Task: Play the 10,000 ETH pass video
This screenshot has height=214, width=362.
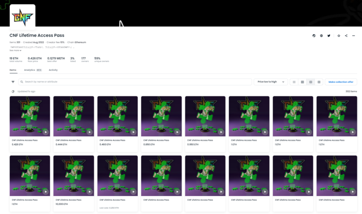Action: 90,191
